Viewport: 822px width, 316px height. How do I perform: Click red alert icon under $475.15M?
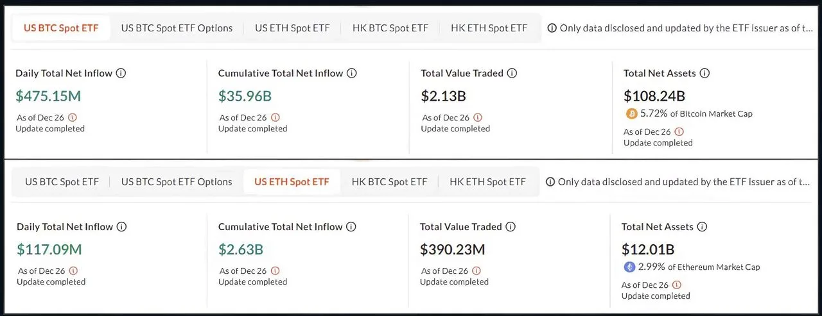[73, 117]
